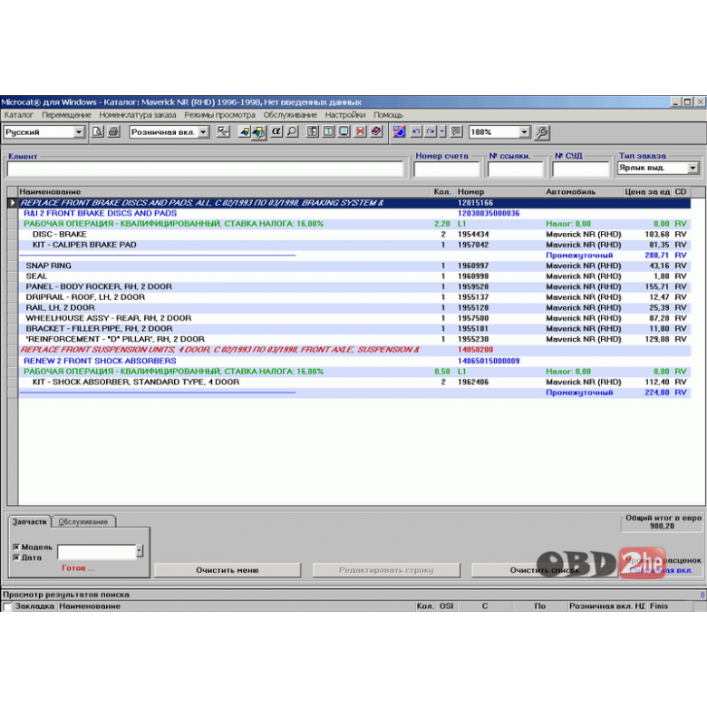Select the SEAL row
Viewport: 707px width, 707px height.
click(354, 276)
